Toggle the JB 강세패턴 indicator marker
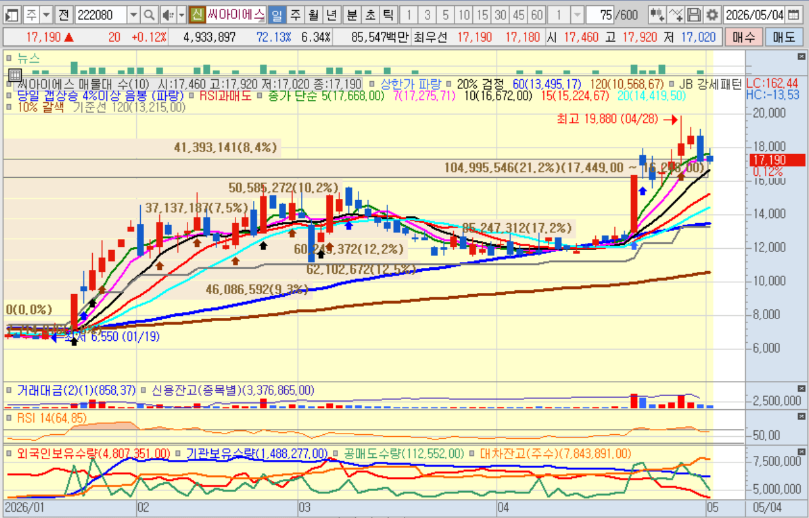This screenshot has width=809, height=518. click(x=671, y=84)
